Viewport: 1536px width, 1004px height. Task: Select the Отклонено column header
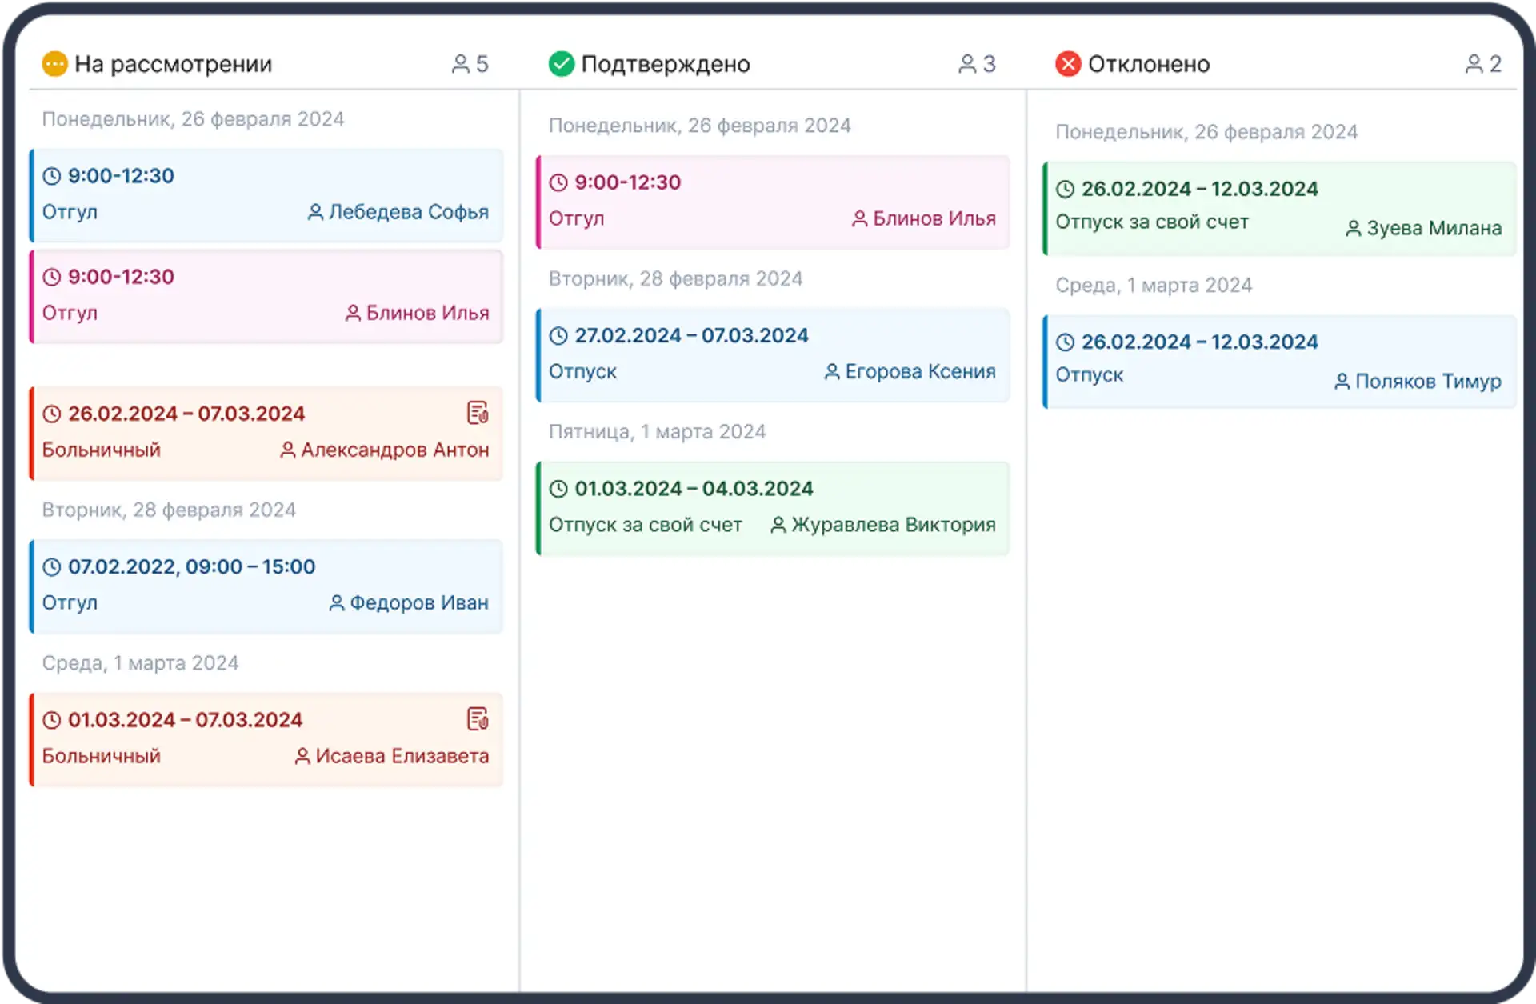click(1148, 64)
